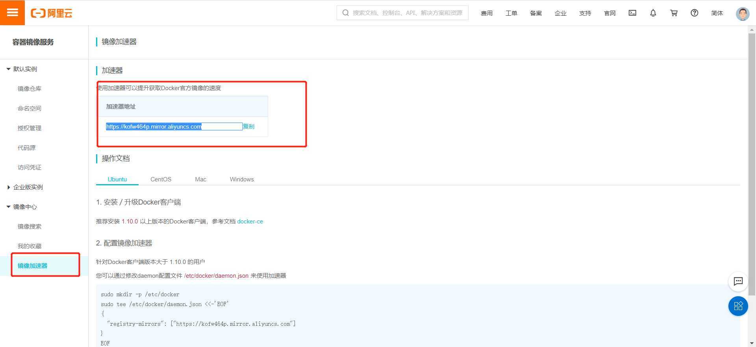
Task: Switch language via 简体
Action: click(x=717, y=13)
